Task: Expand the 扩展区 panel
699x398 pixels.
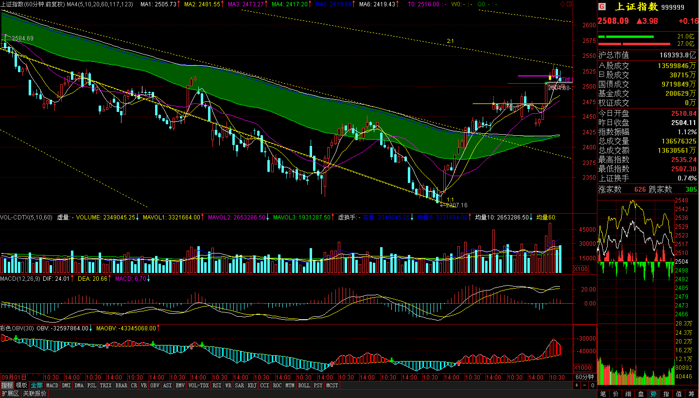Action: point(10,394)
